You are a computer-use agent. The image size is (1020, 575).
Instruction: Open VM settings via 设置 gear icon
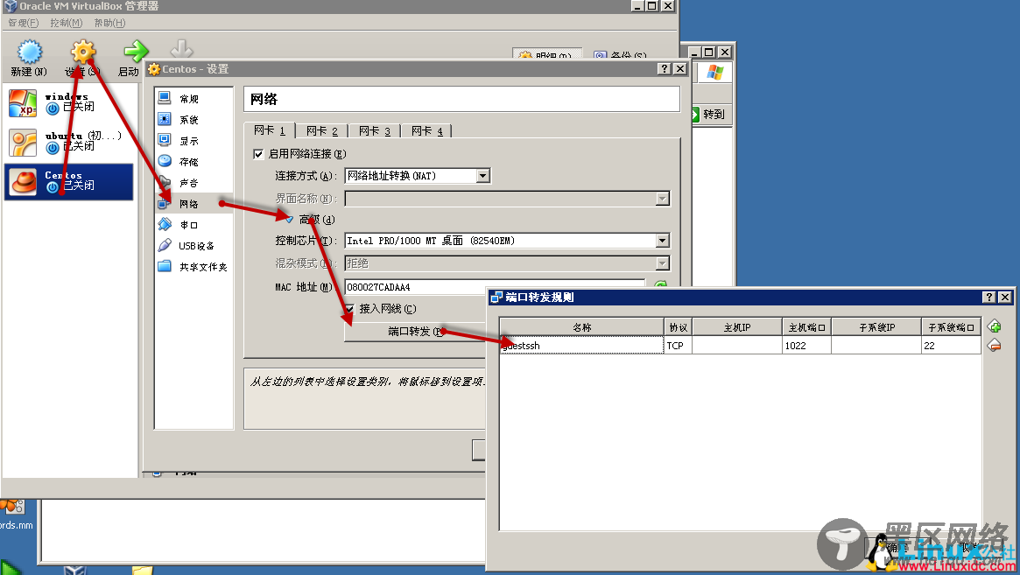(82, 52)
